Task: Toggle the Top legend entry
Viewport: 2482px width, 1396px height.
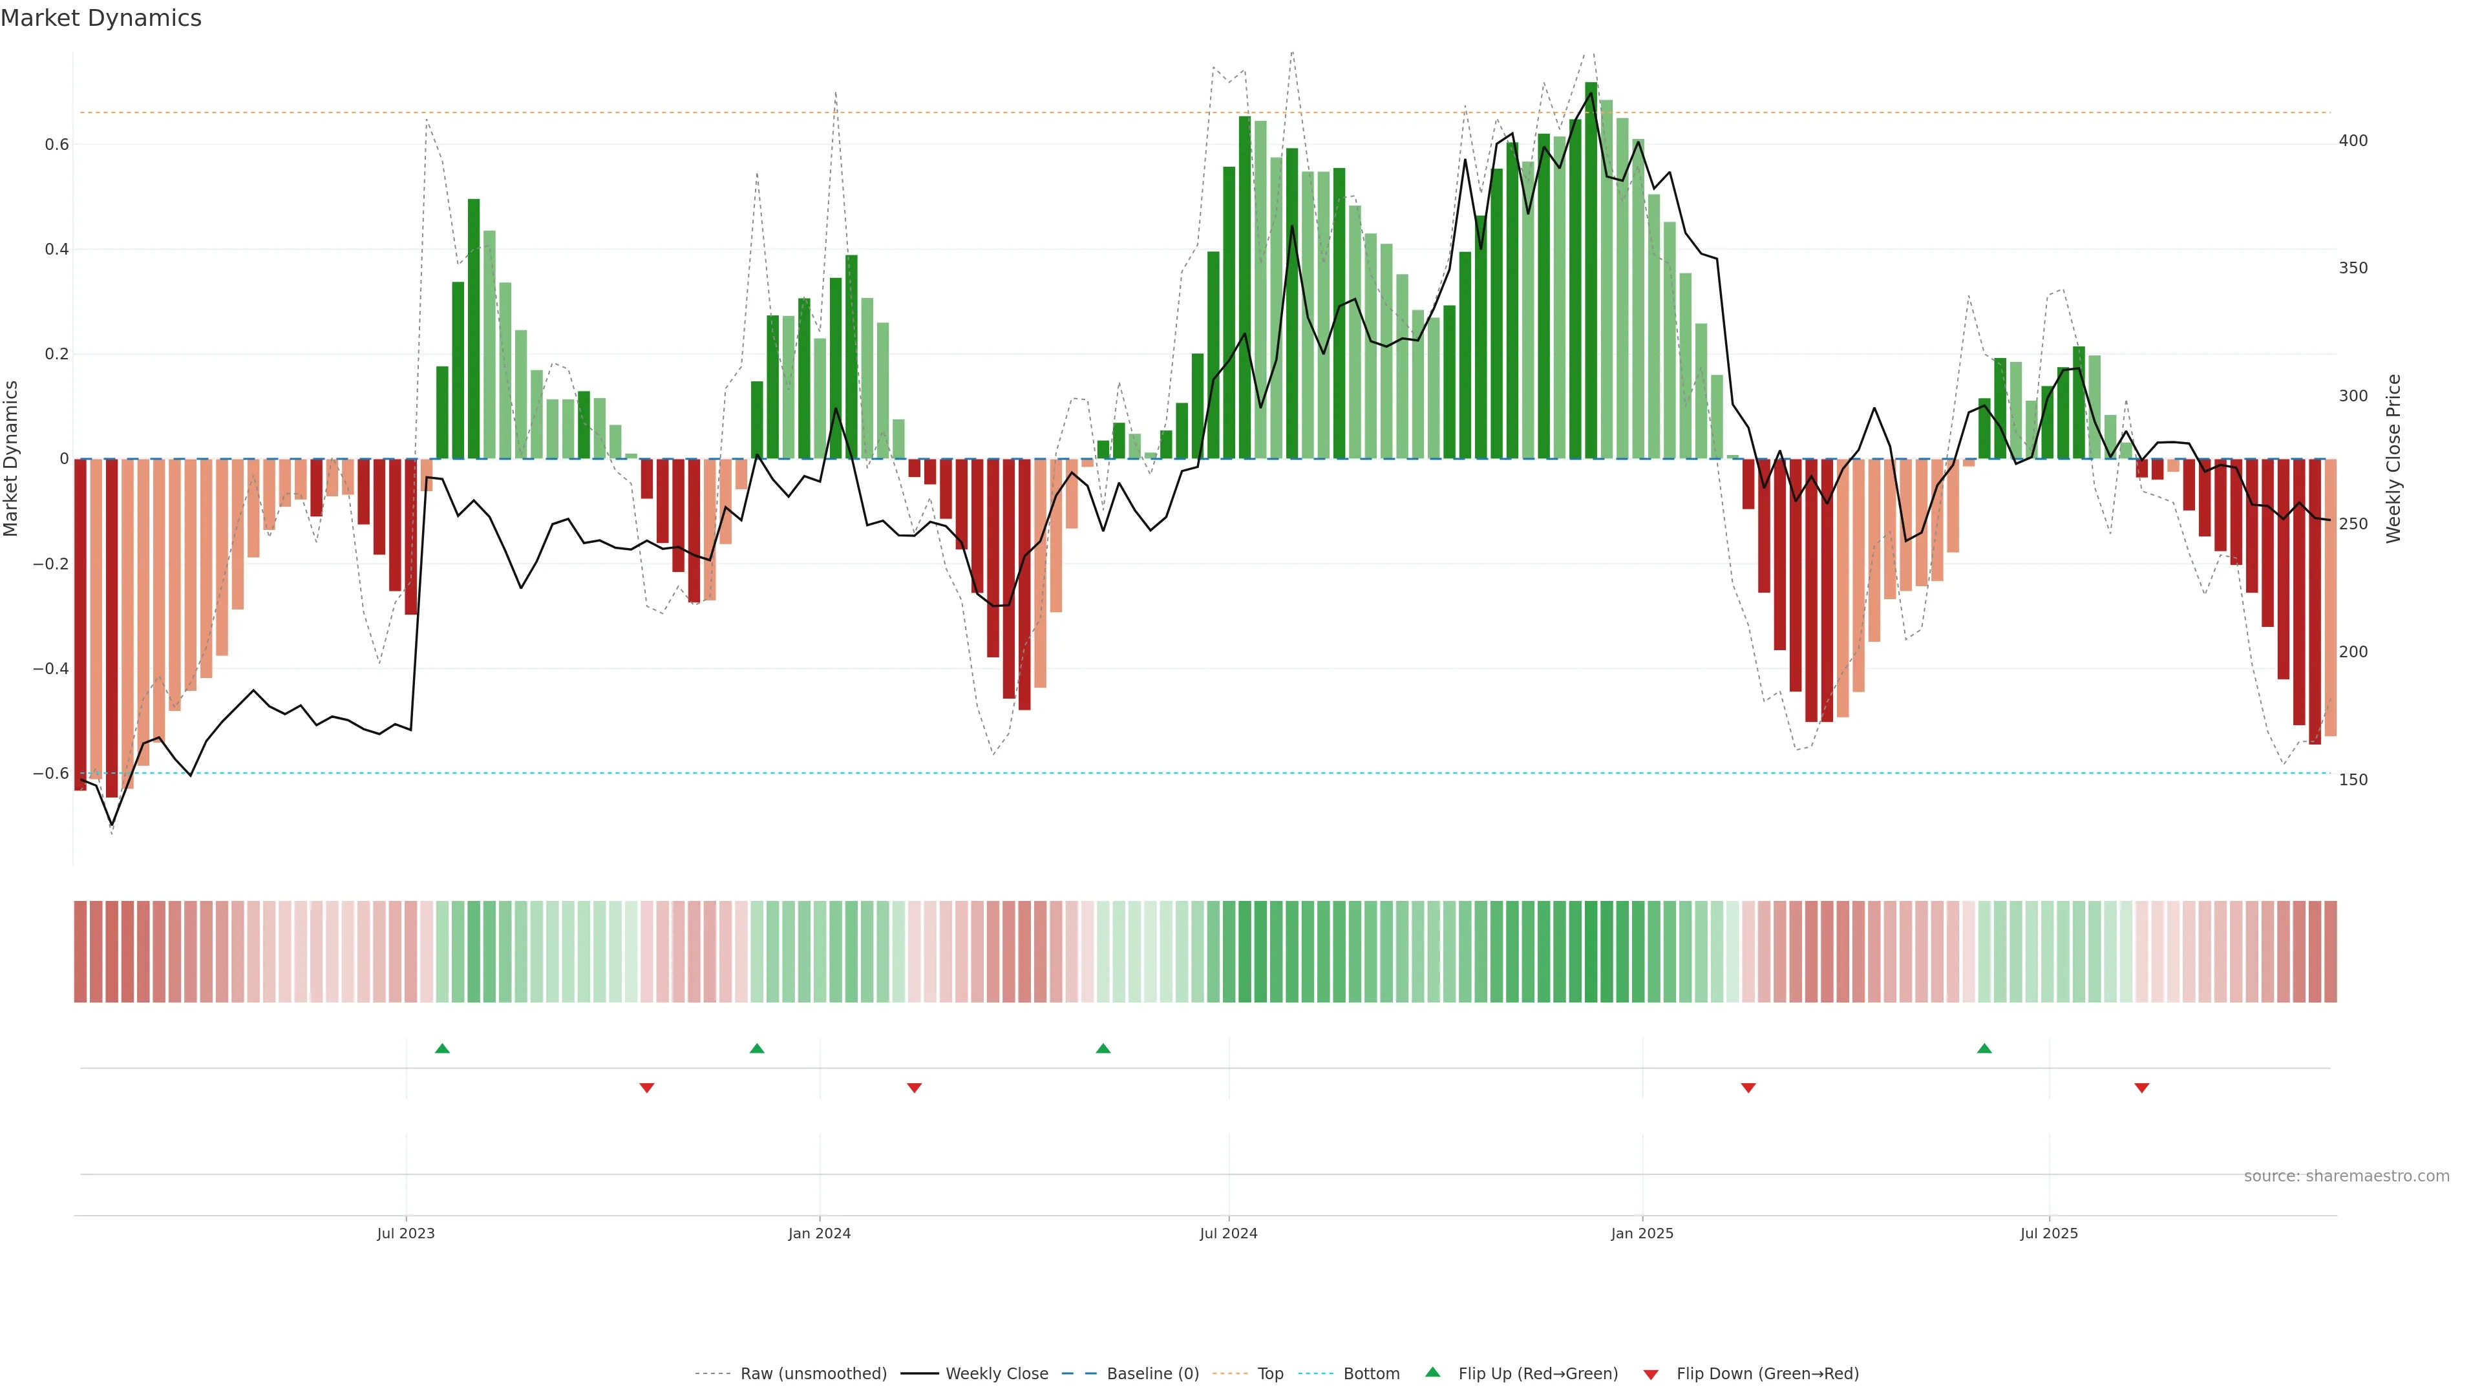Action: (x=1270, y=1374)
